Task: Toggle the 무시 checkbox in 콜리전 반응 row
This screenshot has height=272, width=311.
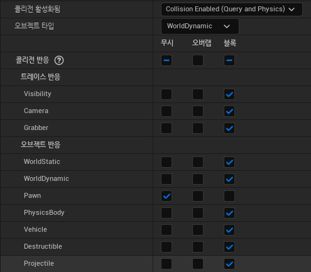Action: (x=166, y=60)
